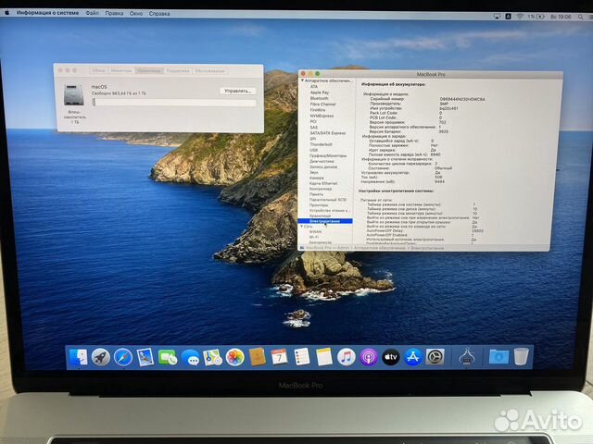The width and height of the screenshot is (593, 444).
Task: Switch to the Мониторы tab
Action: [121, 70]
